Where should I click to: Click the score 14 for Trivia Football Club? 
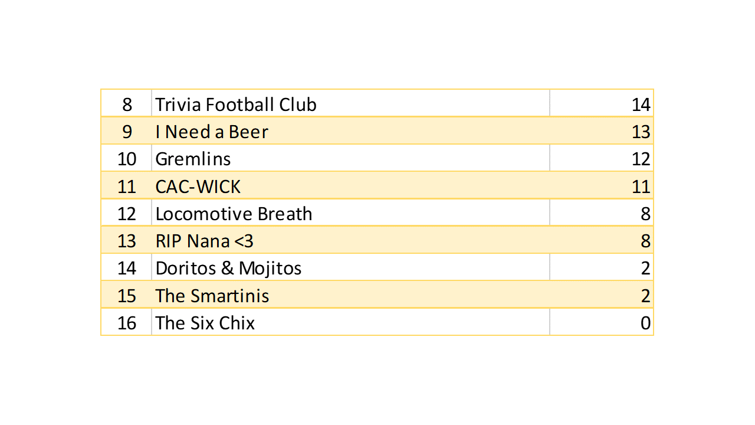point(641,104)
